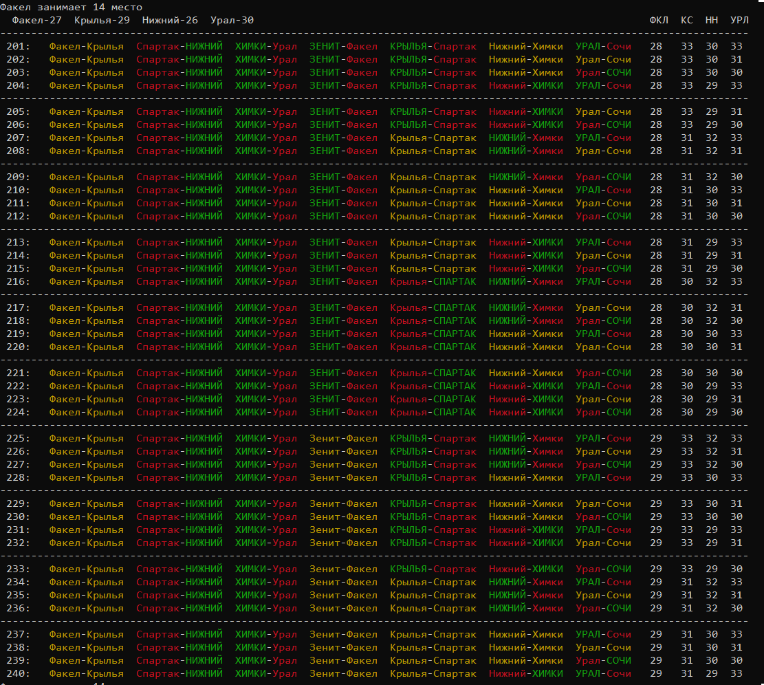Select "УРАЛ-Сочи" in row 207

[603, 138]
